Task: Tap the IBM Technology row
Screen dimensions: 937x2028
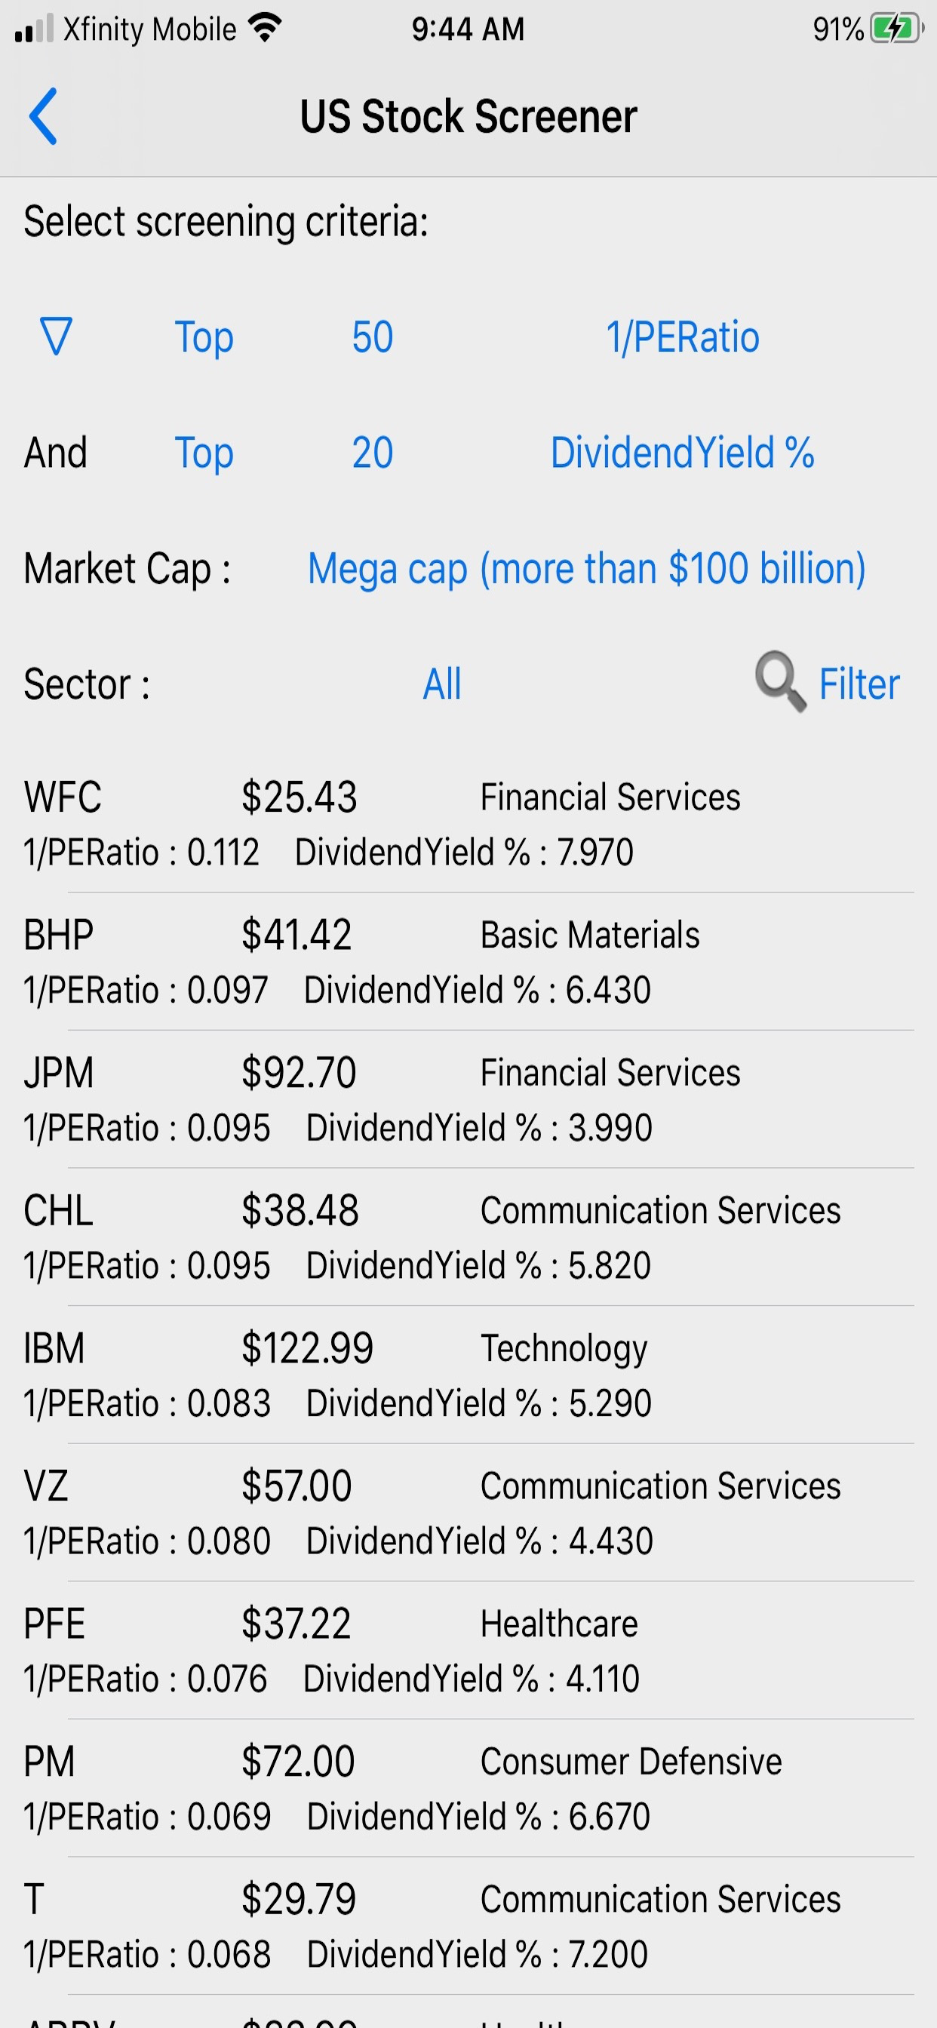Action: [x=468, y=1375]
